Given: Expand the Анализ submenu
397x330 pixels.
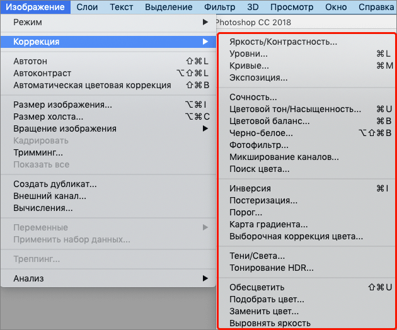Looking at the screenshot, I should 108,278.
